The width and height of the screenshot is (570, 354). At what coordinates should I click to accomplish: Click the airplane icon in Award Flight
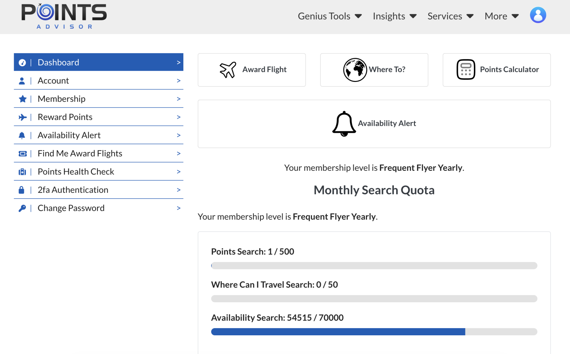(228, 70)
